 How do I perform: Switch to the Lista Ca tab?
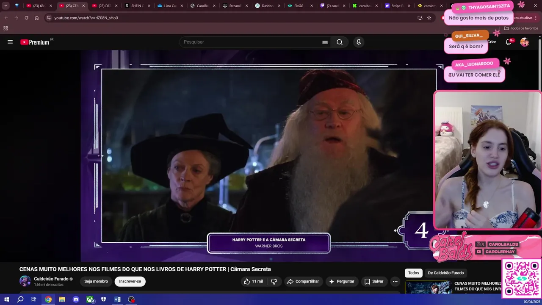pos(171,6)
